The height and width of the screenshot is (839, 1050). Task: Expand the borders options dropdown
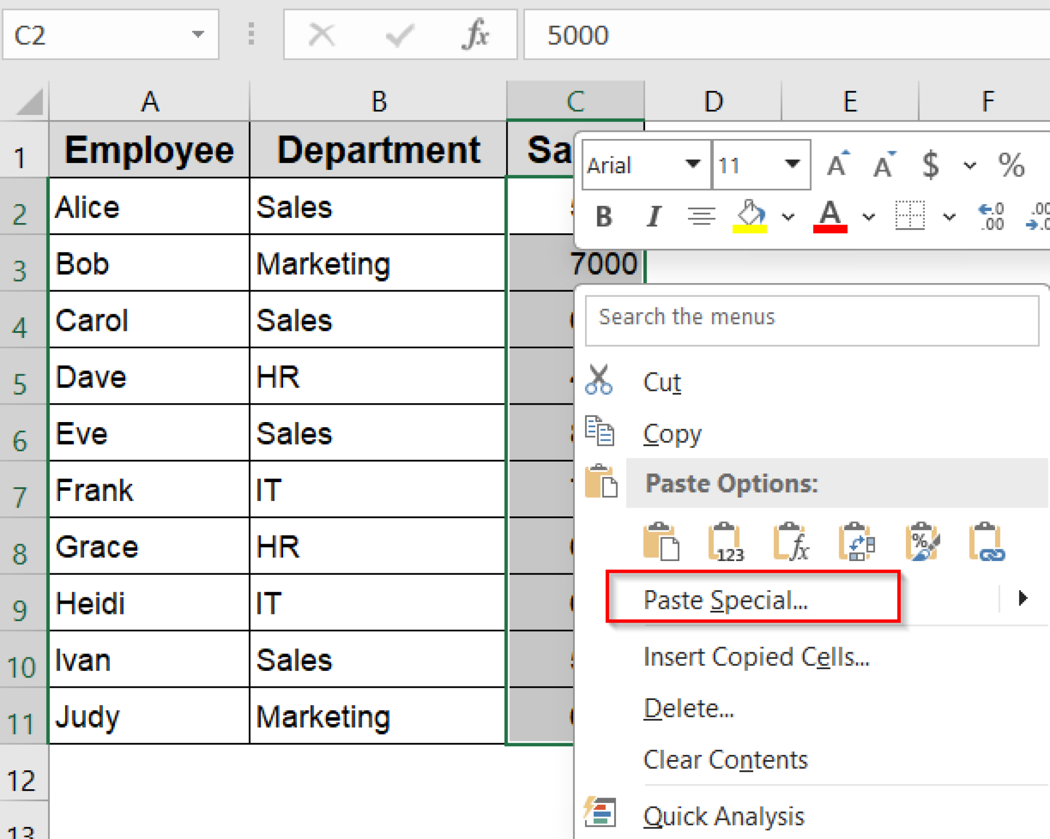950,216
